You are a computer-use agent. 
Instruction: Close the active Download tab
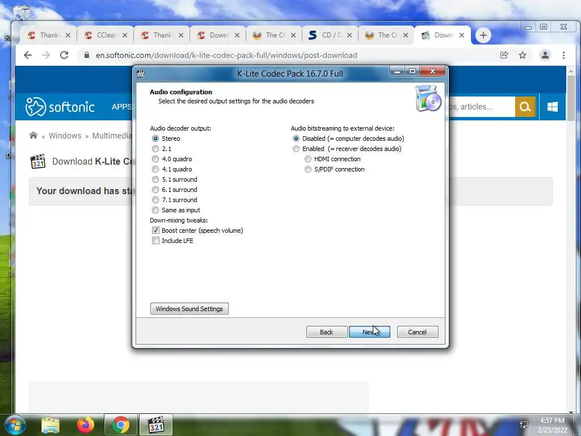tap(462, 35)
